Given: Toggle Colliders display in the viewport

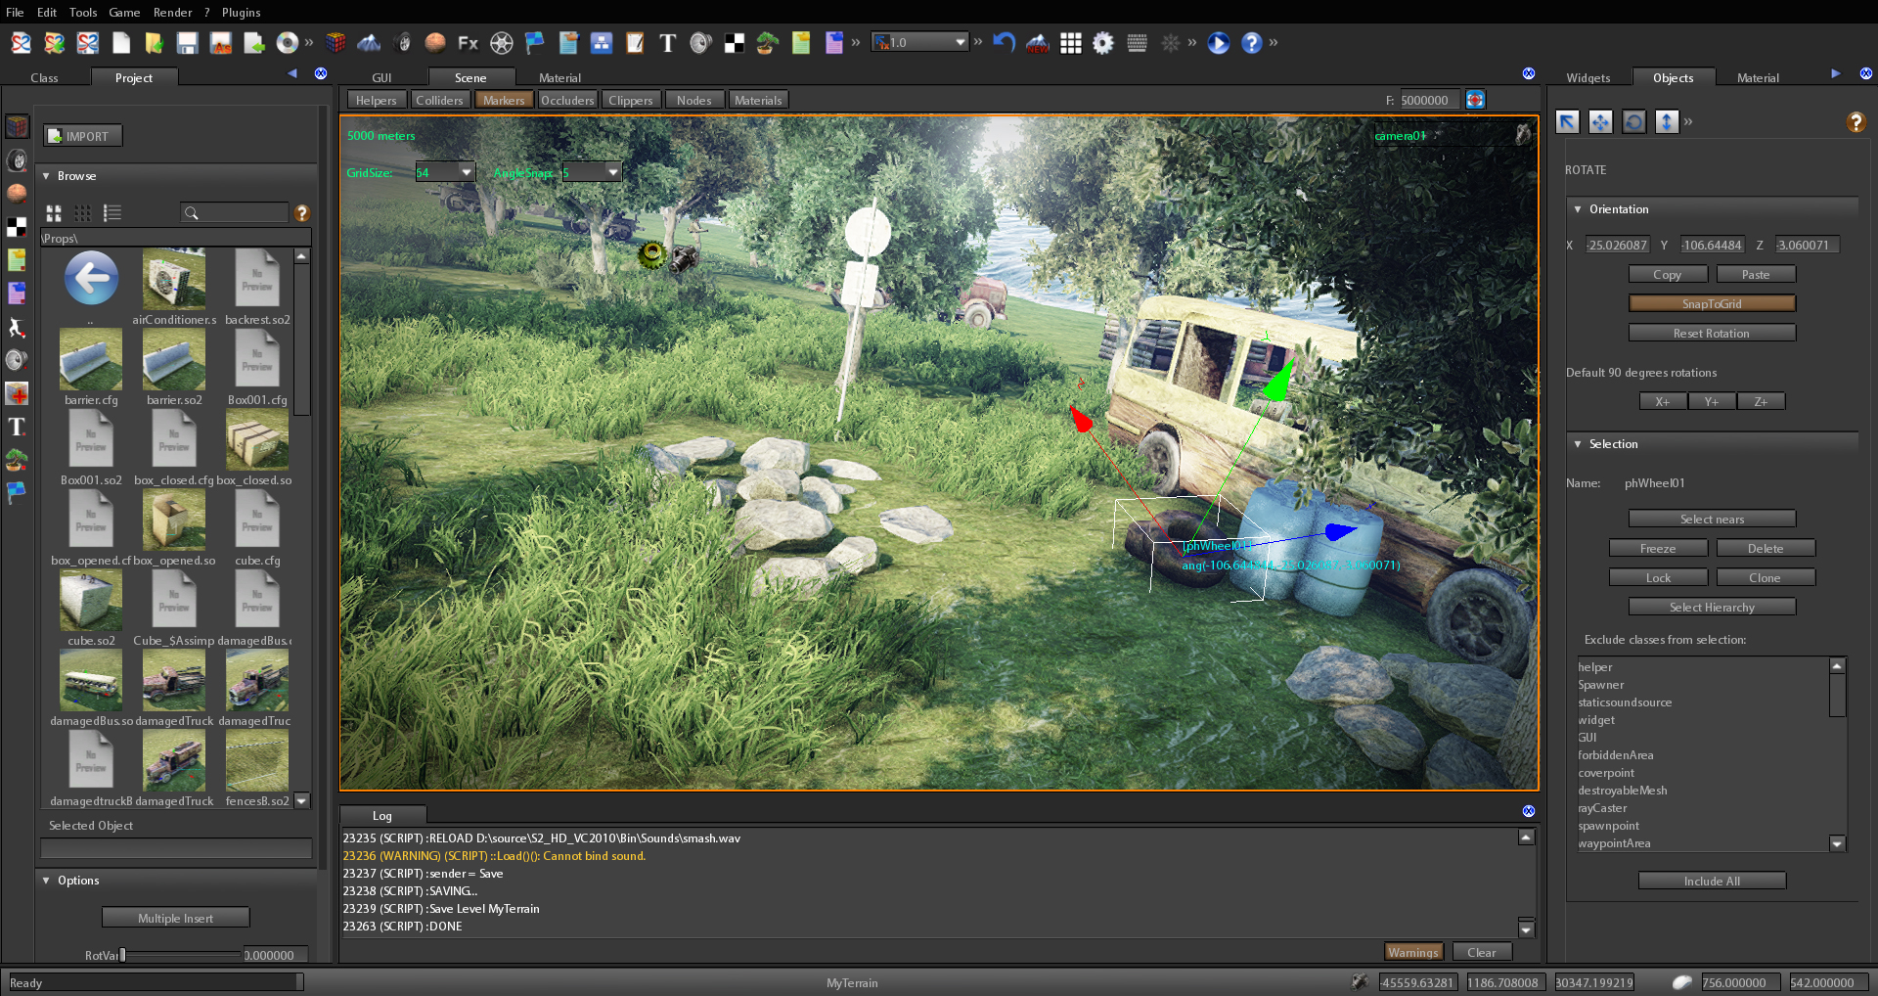Looking at the screenshot, I should [x=440, y=99].
